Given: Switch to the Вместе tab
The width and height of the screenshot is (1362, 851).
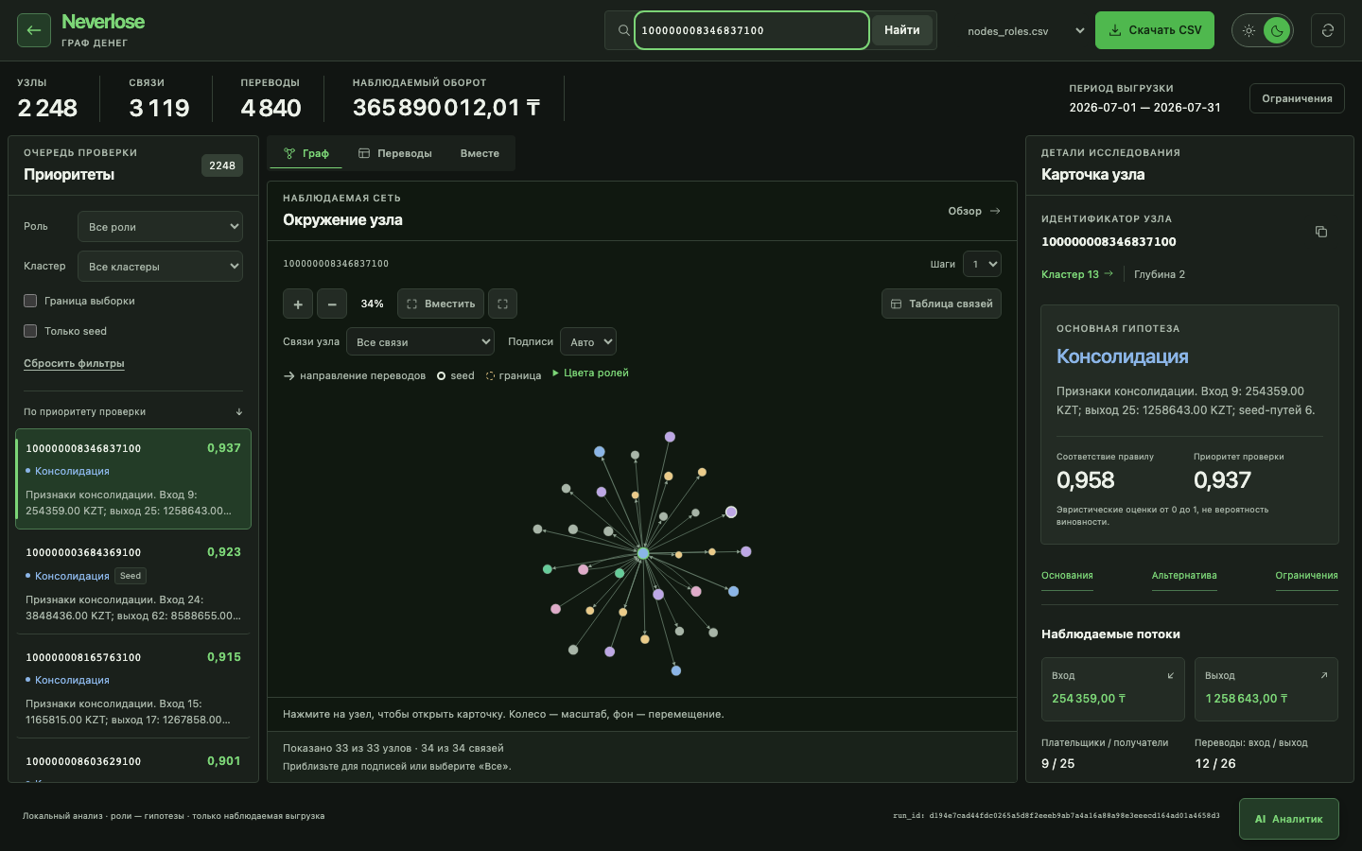Looking at the screenshot, I should pos(480,153).
